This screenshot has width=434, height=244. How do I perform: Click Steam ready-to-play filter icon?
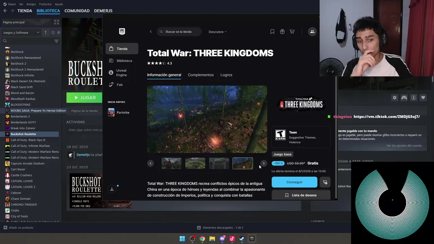(x=59, y=33)
